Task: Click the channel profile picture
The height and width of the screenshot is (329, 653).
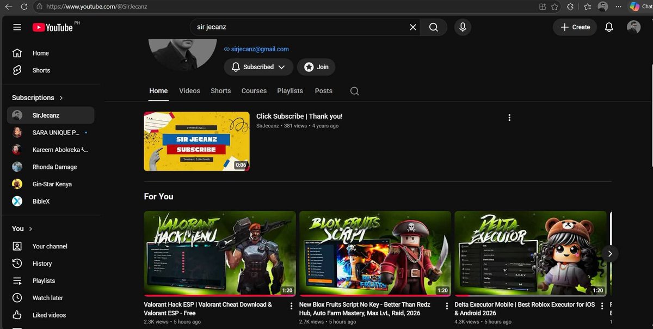Action: tap(182, 54)
